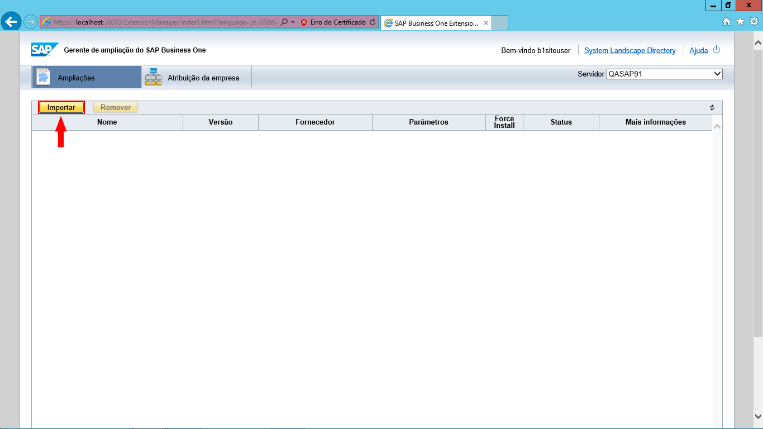The width and height of the screenshot is (763, 429).
Task: Click the Atribuição da empresa hierarchy icon
Action: [153, 77]
